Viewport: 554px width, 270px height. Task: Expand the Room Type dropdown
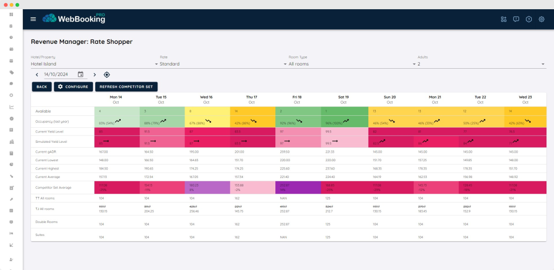pyautogui.click(x=349, y=64)
